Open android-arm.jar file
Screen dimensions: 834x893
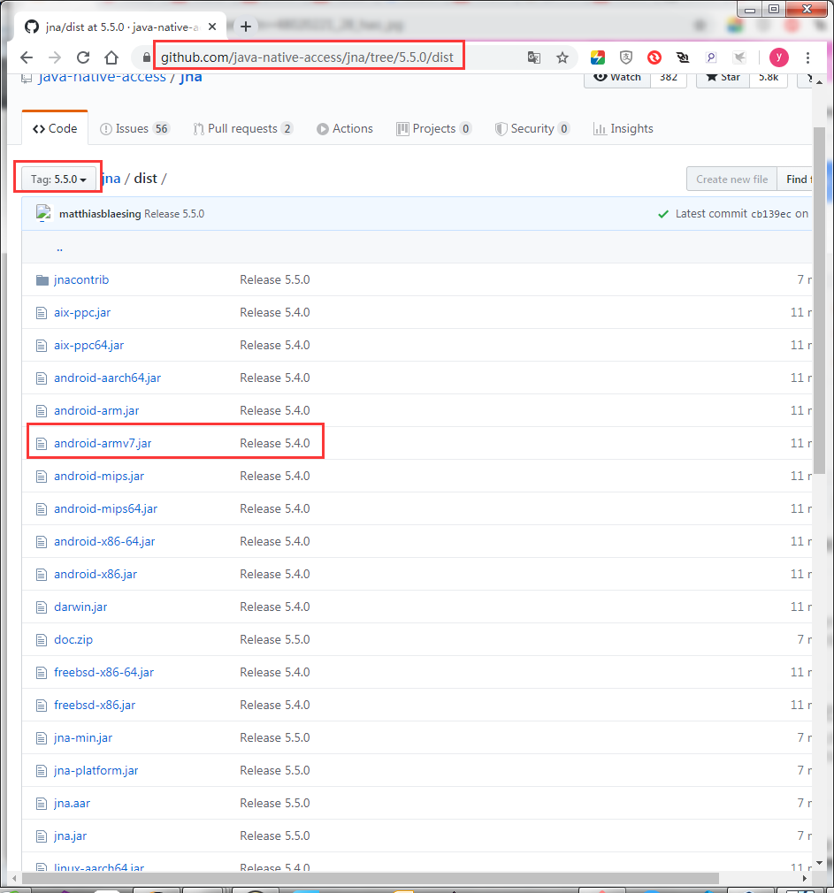pyautogui.click(x=96, y=410)
